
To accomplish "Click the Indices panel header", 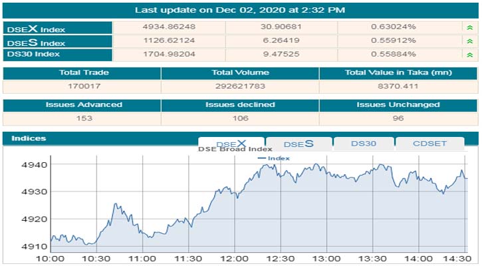I will click(30, 138).
